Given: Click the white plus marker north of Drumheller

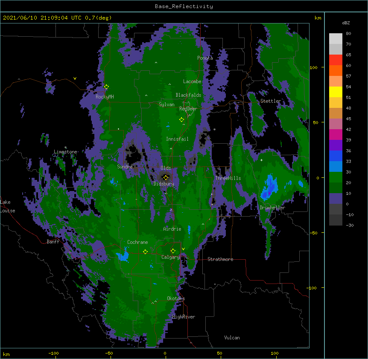Looking at the screenshot, I should (x=261, y=160).
